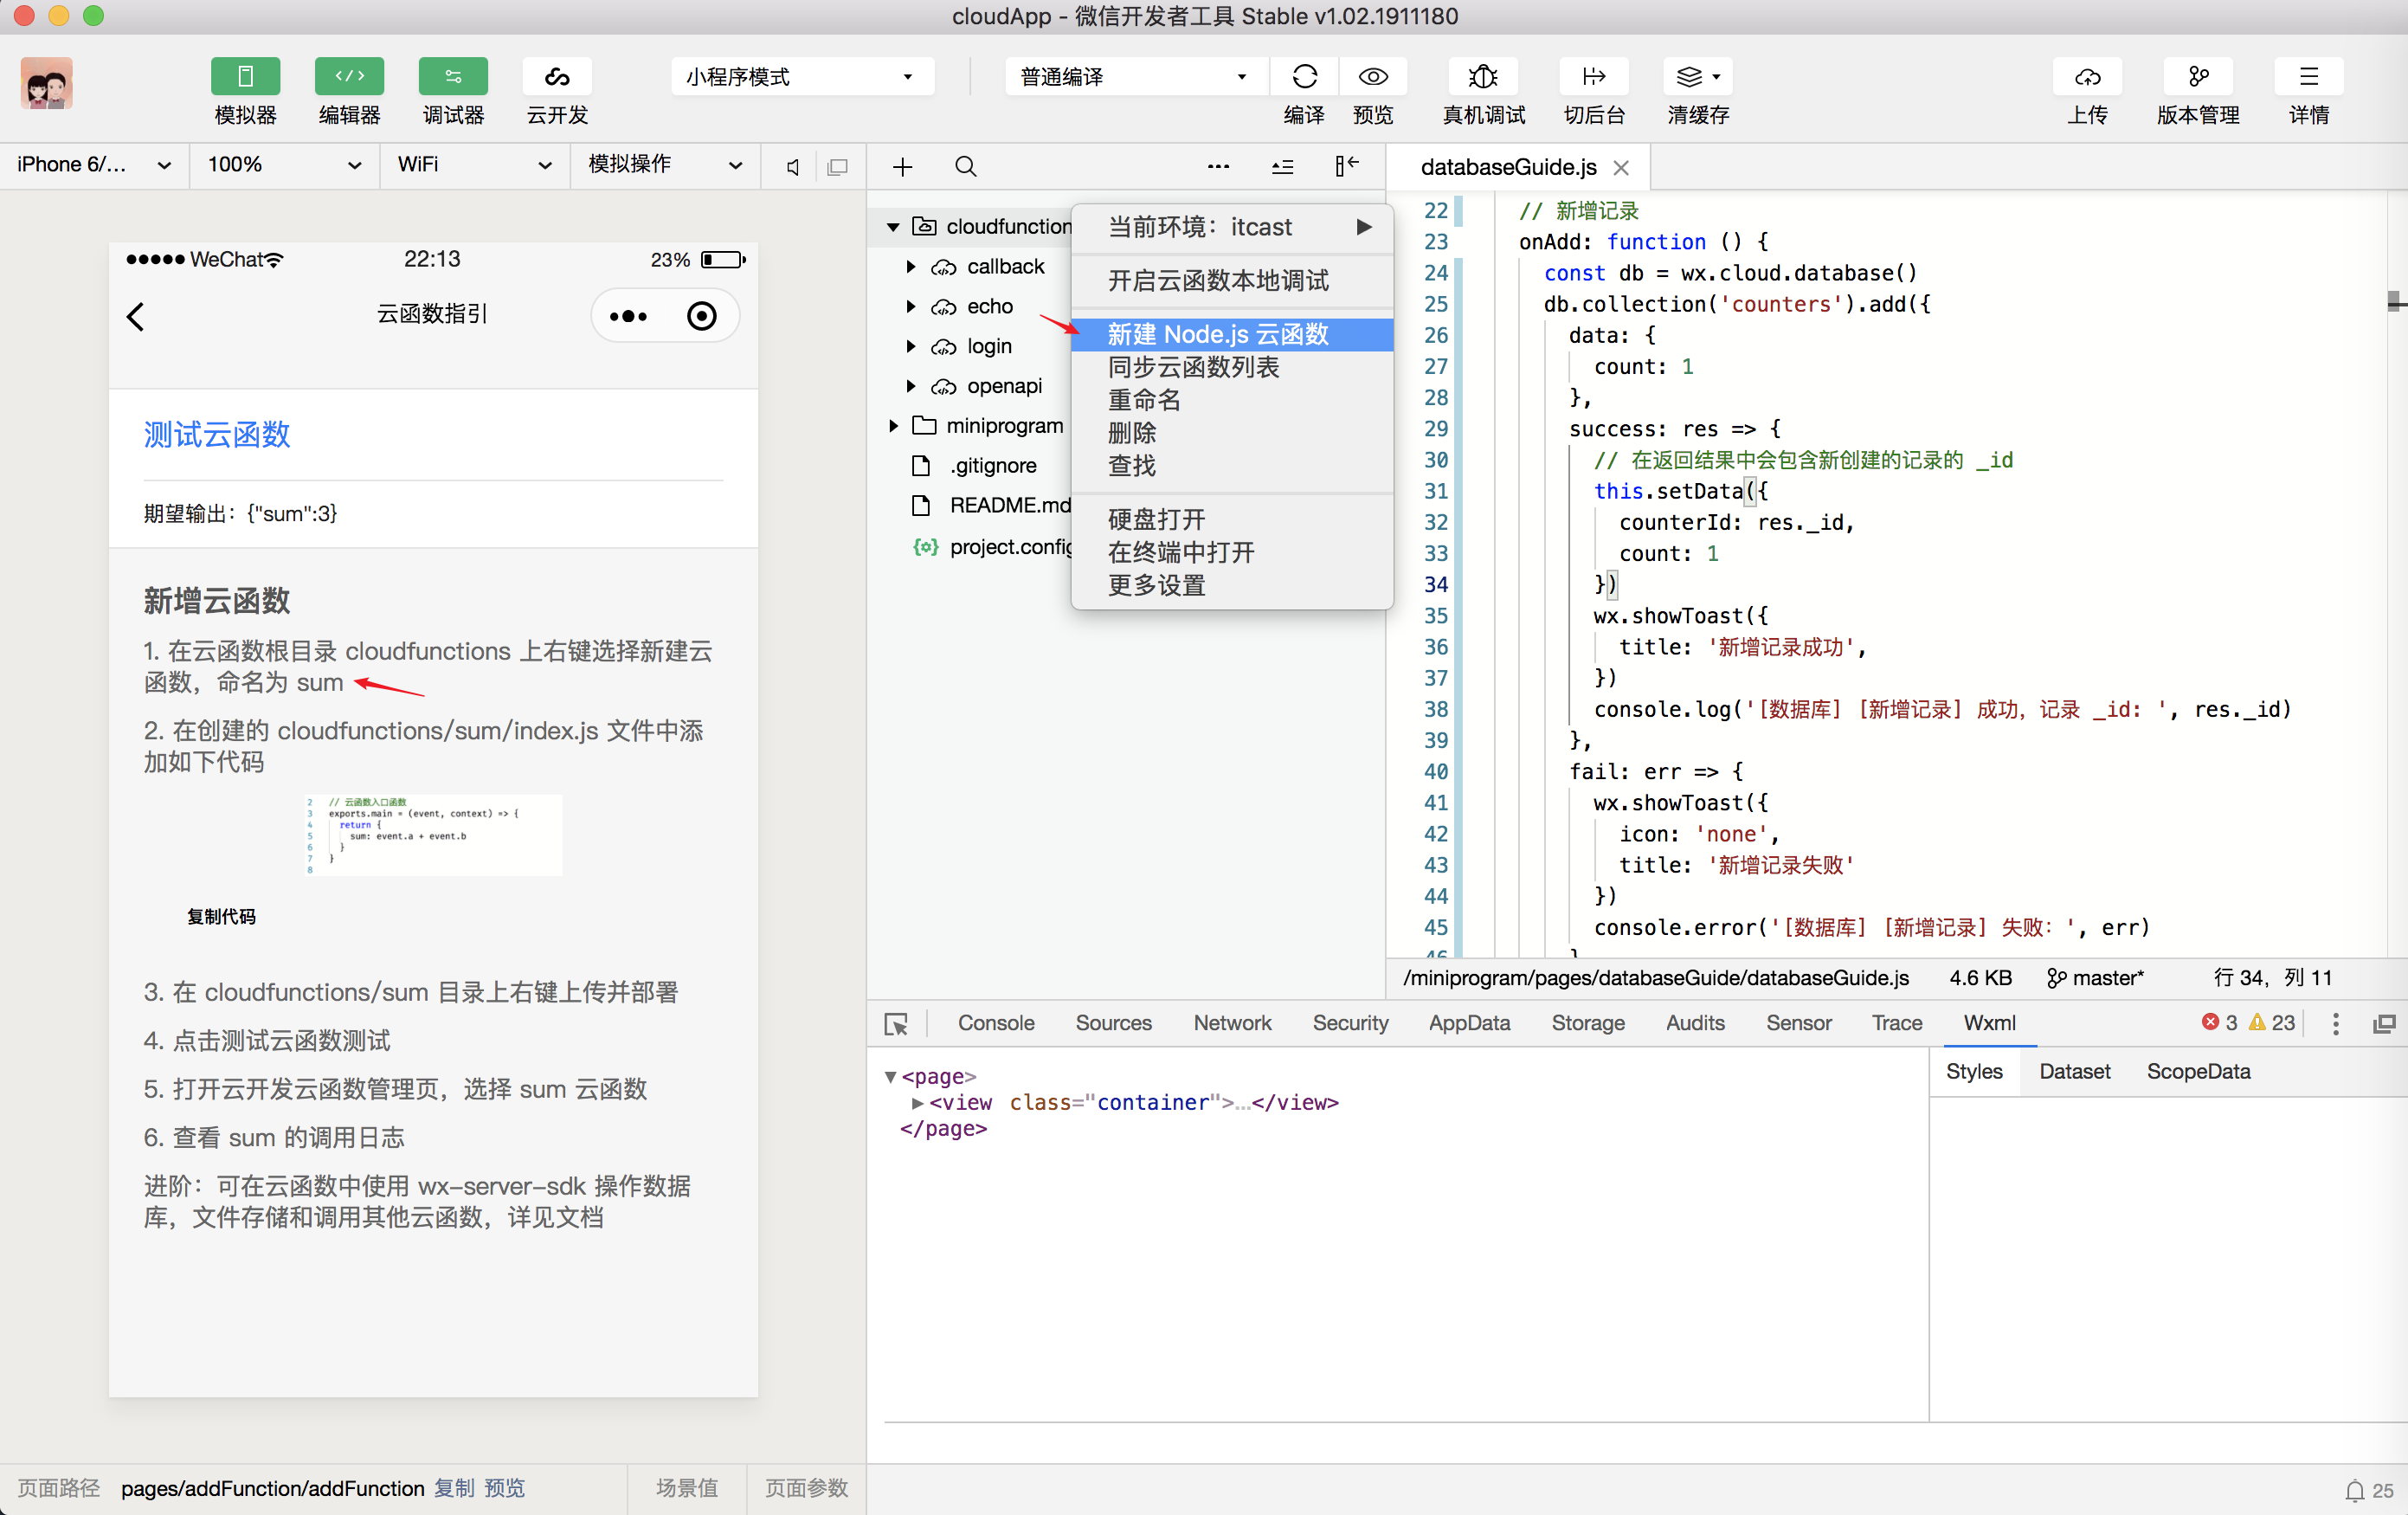Switch to the Dataset sub-tab
Viewport: 2408px width, 1515px height.
pos(2075,1071)
